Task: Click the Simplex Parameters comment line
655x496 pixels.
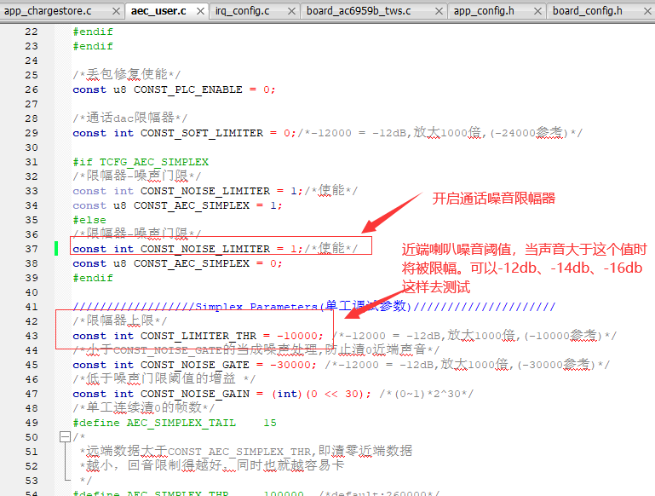Action: tap(314, 306)
